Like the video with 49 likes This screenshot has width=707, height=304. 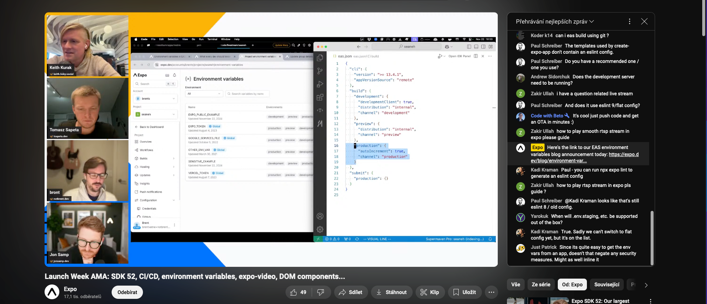[x=298, y=292]
